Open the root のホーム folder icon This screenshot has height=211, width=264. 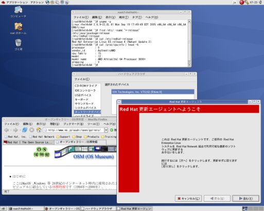coord(18,28)
